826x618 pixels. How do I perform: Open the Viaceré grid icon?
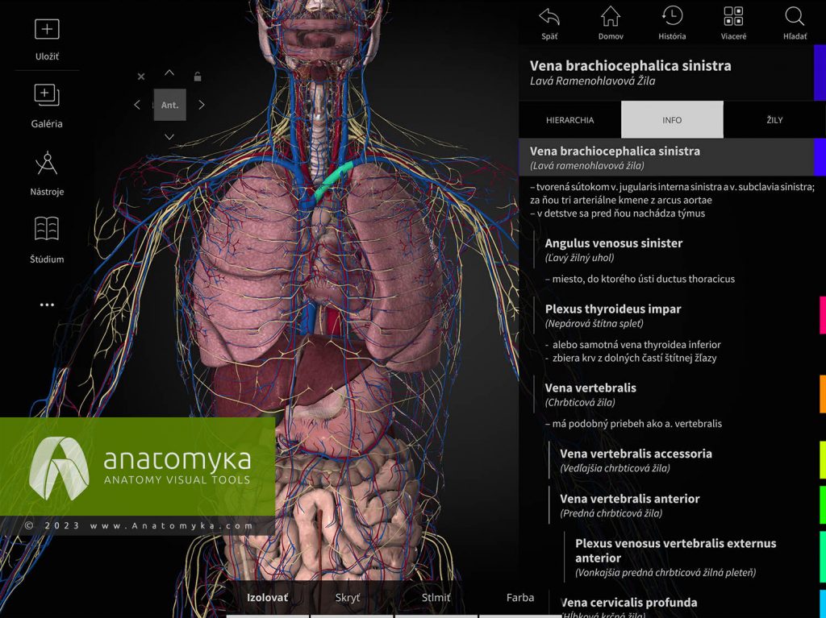[x=733, y=18]
